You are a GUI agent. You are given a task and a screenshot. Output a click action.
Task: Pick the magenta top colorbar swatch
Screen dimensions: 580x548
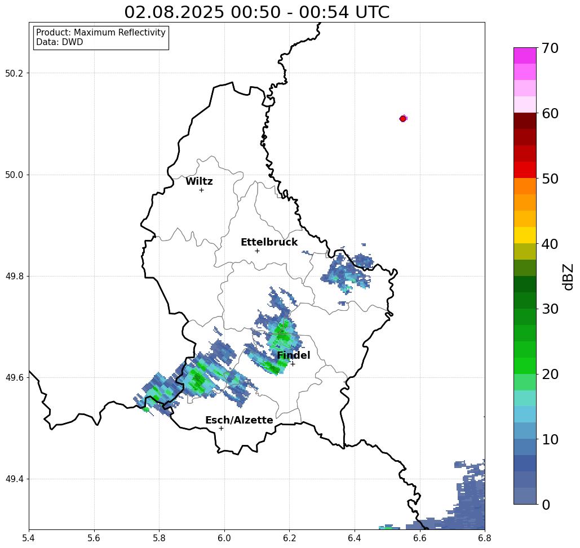pos(525,56)
